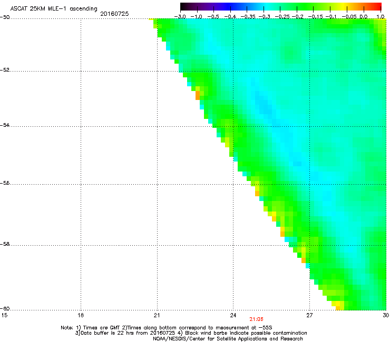Image resolution: width=390 pixels, height=342 pixels.
Task: Click the color bar label '-0.4'
Action: (x=230, y=17)
